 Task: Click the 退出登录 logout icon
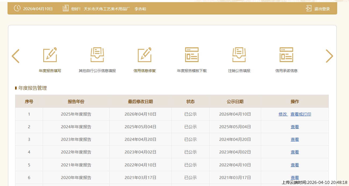pyautogui.click(x=308, y=9)
